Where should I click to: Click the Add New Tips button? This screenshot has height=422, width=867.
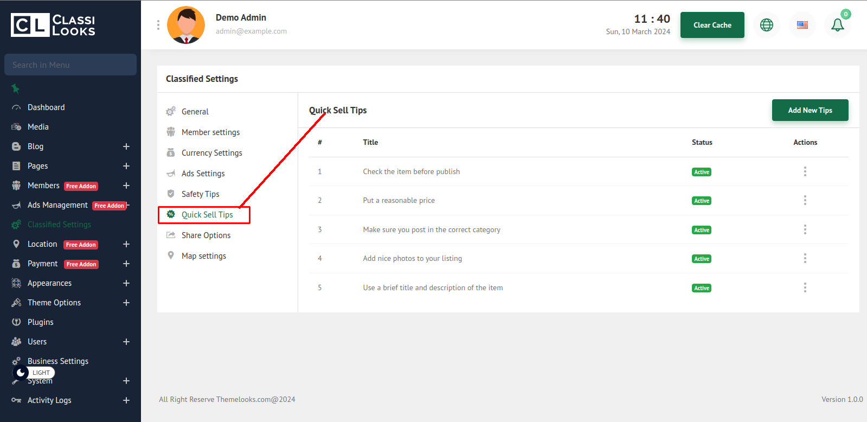point(810,110)
